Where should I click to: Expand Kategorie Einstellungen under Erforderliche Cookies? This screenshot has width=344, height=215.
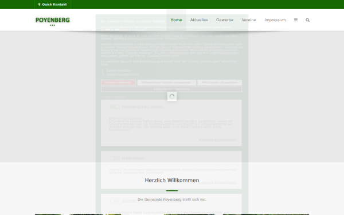[x=218, y=140]
